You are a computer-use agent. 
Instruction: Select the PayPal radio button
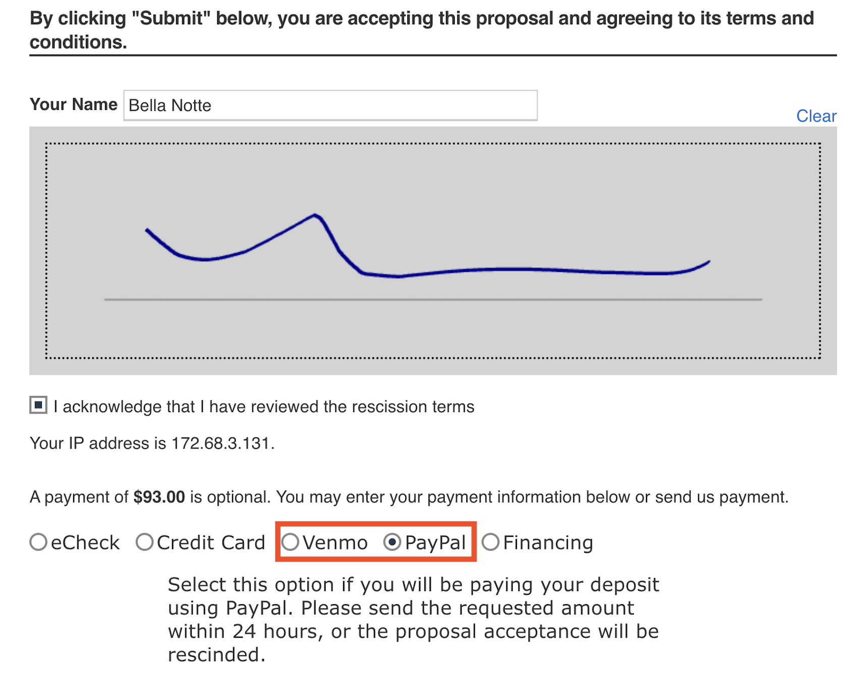point(392,542)
